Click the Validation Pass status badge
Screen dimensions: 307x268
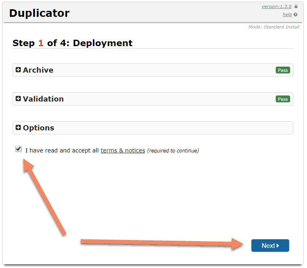[283, 99]
